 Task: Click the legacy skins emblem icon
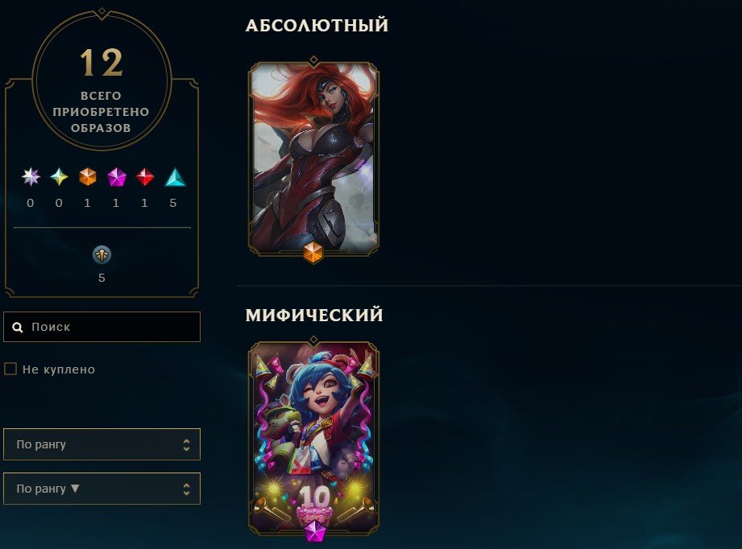[x=102, y=255]
